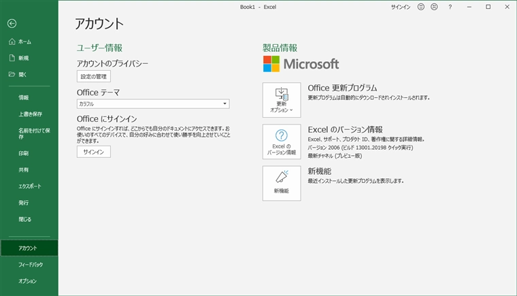517x296 pixels.
Task: Click サインイン link in title bar
Action: click(401, 7)
